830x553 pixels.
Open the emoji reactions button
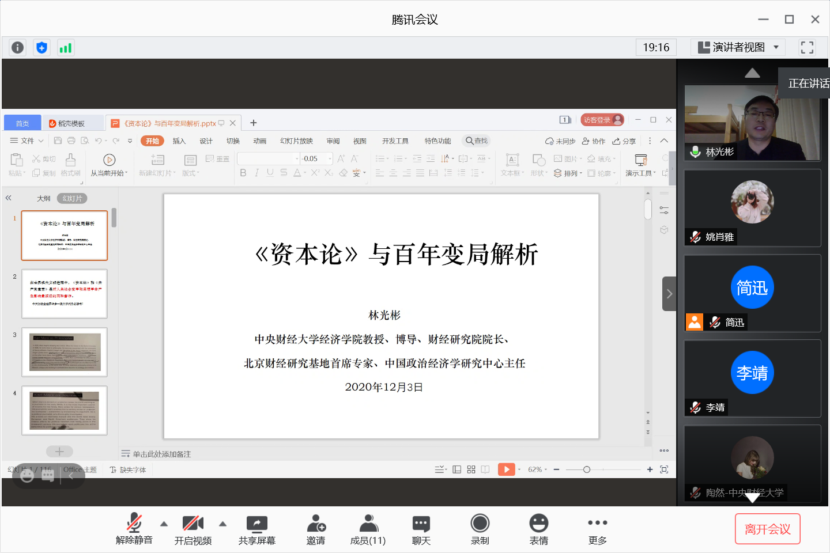tap(538, 529)
